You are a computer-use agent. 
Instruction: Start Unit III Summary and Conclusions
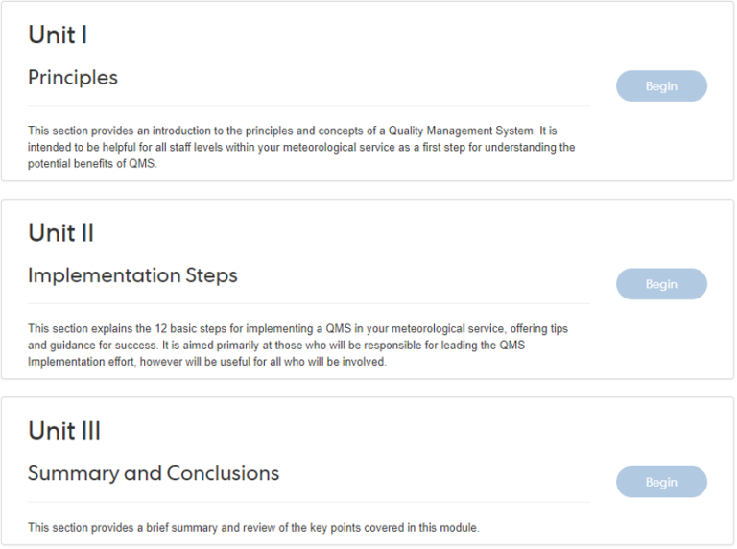tap(661, 482)
